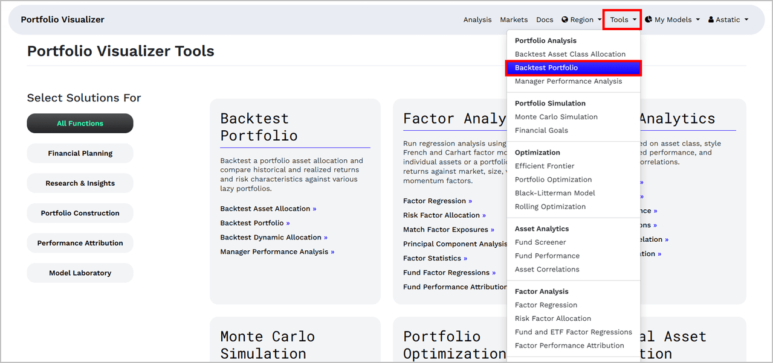Select the Model Laboratory filter
Screen dimensions: 773x363
[x=80, y=273]
